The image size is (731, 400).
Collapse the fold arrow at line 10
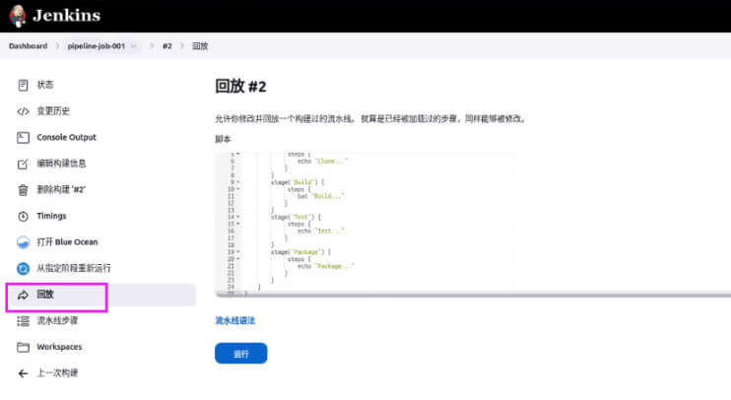pyautogui.click(x=238, y=189)
